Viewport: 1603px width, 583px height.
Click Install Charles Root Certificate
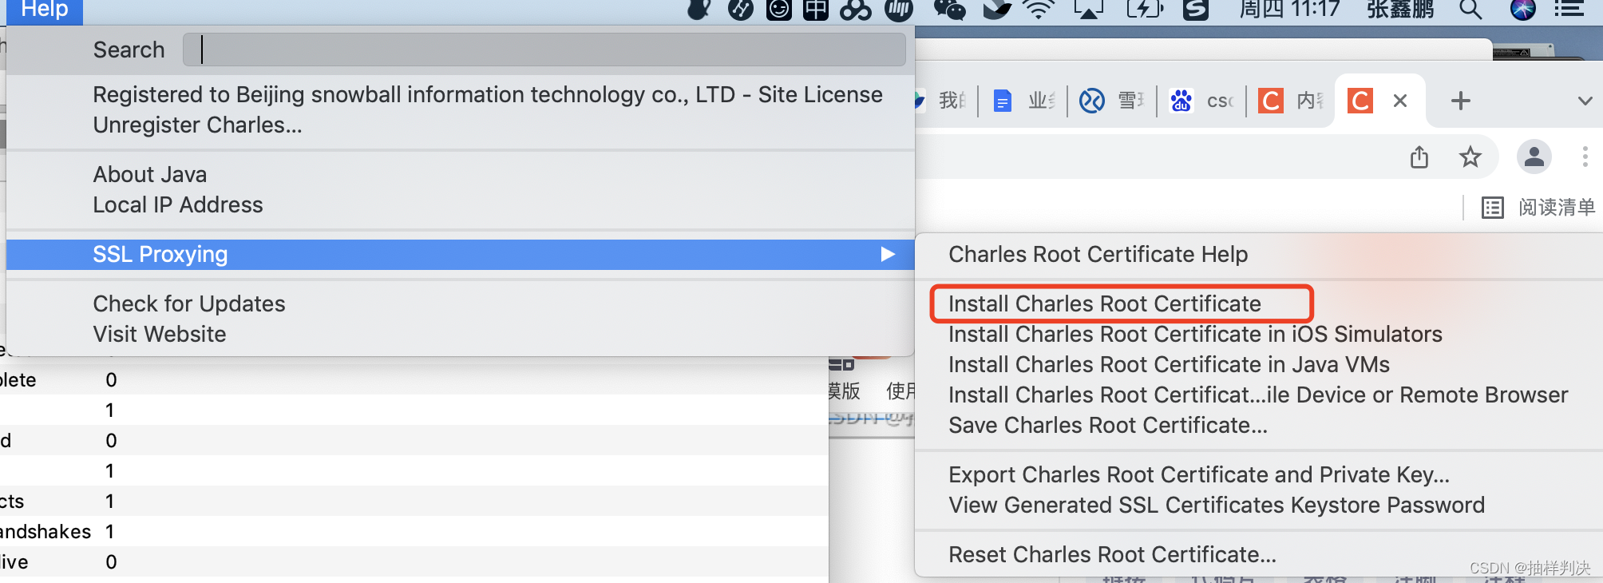tap(1105, 304)
